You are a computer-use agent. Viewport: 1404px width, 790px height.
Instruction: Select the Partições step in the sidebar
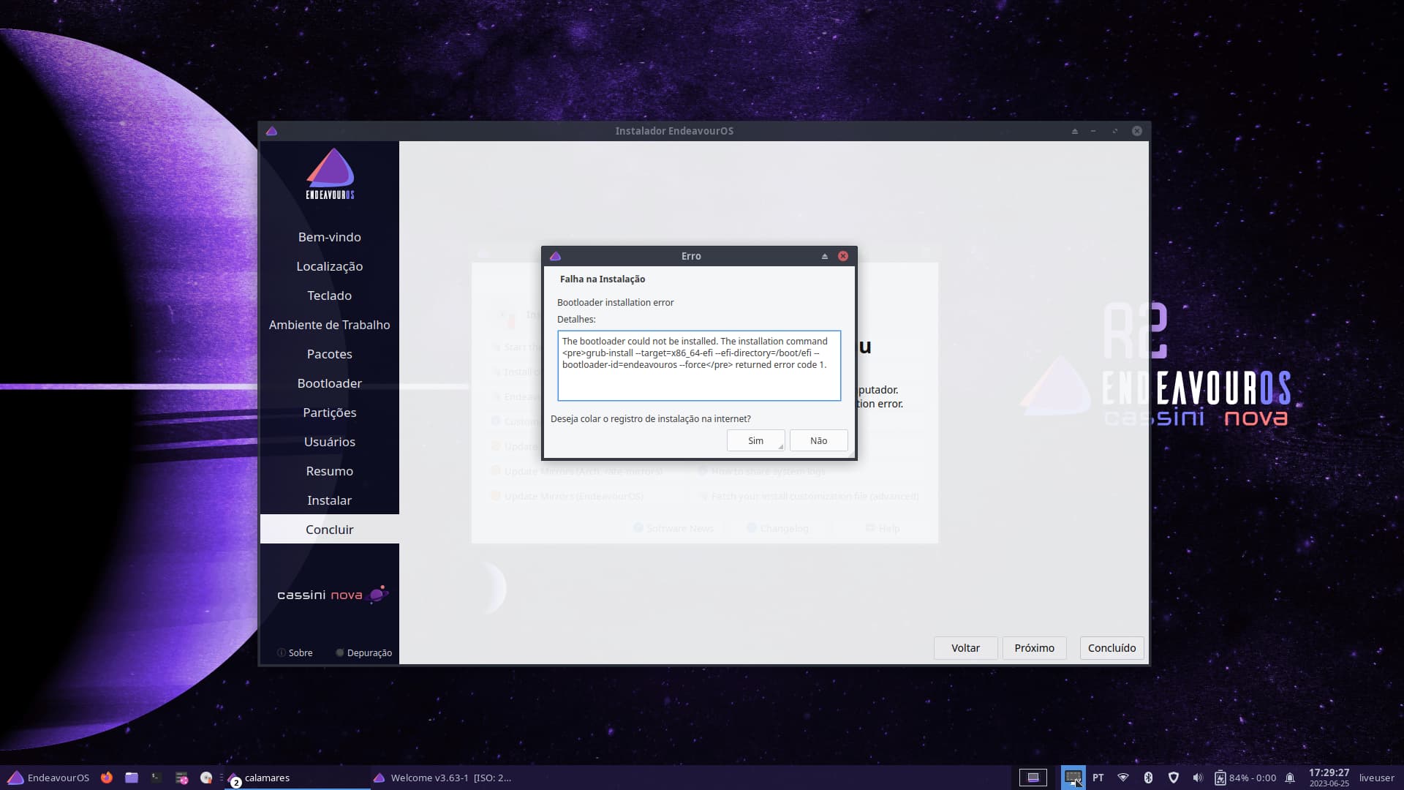pos(329,413)
